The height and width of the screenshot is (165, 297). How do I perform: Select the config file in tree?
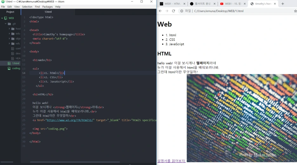[x=18, y=48]
